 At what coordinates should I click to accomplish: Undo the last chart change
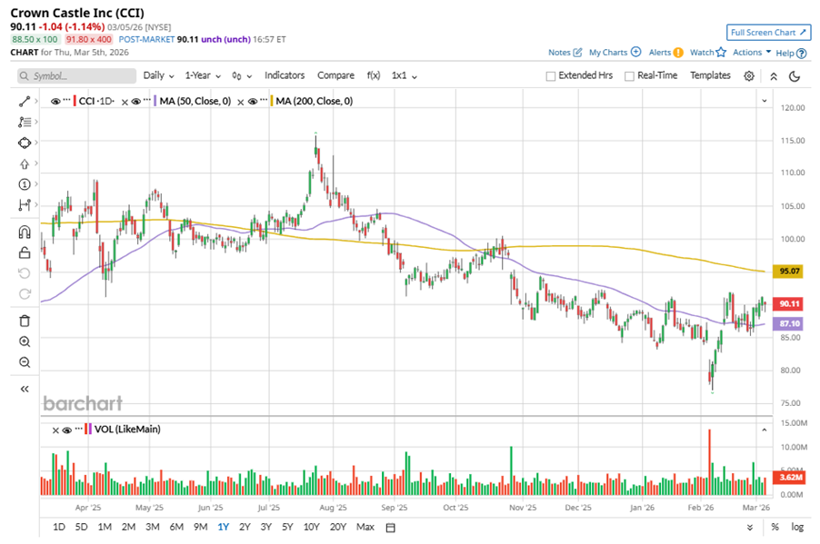(25, 273)
